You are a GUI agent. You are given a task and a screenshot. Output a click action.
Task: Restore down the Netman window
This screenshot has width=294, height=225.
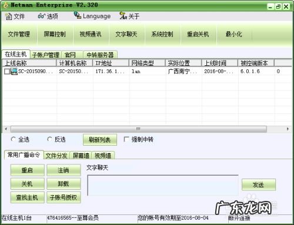pyautogui.click(x=278, y=6)
